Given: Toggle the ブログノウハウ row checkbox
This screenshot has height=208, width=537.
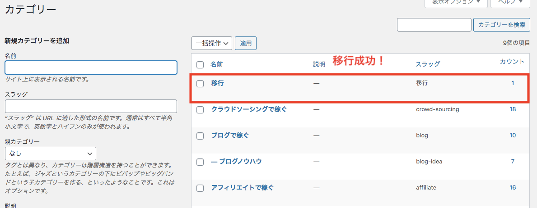Looking at the screenshot, I should [x=200, y=162].
